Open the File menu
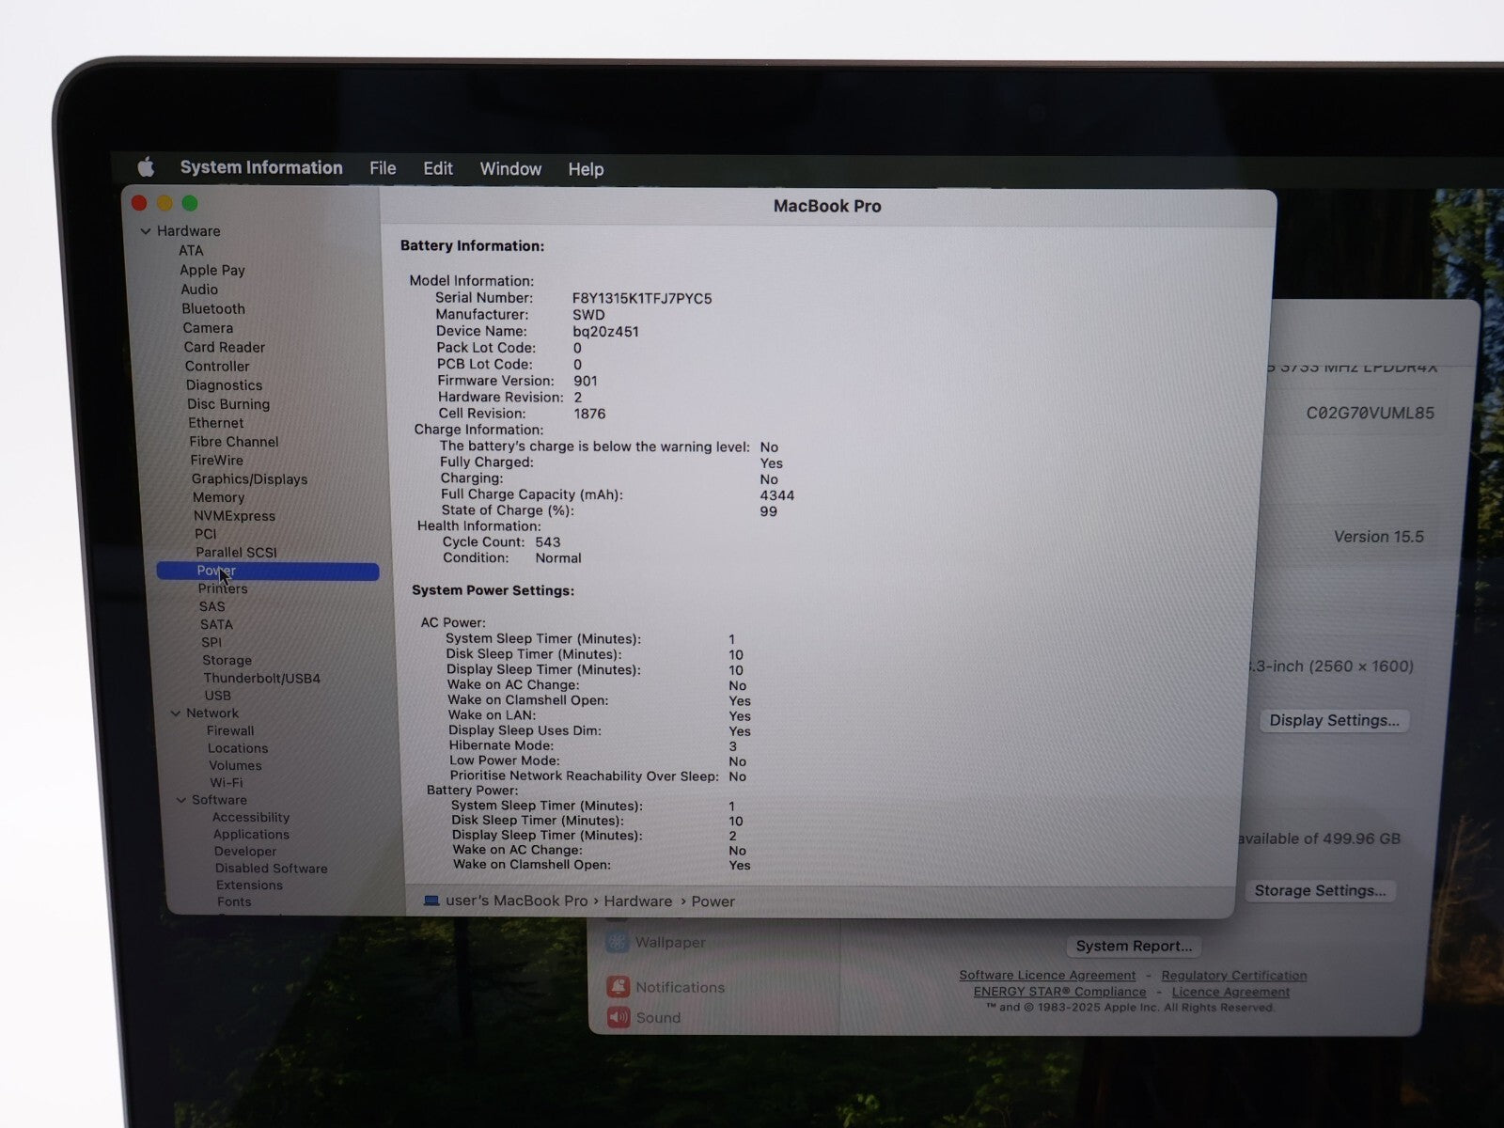 (x=383, y=168)
